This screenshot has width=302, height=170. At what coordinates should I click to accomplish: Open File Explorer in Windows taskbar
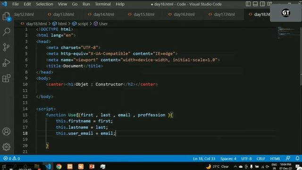(x=37, y=166)
